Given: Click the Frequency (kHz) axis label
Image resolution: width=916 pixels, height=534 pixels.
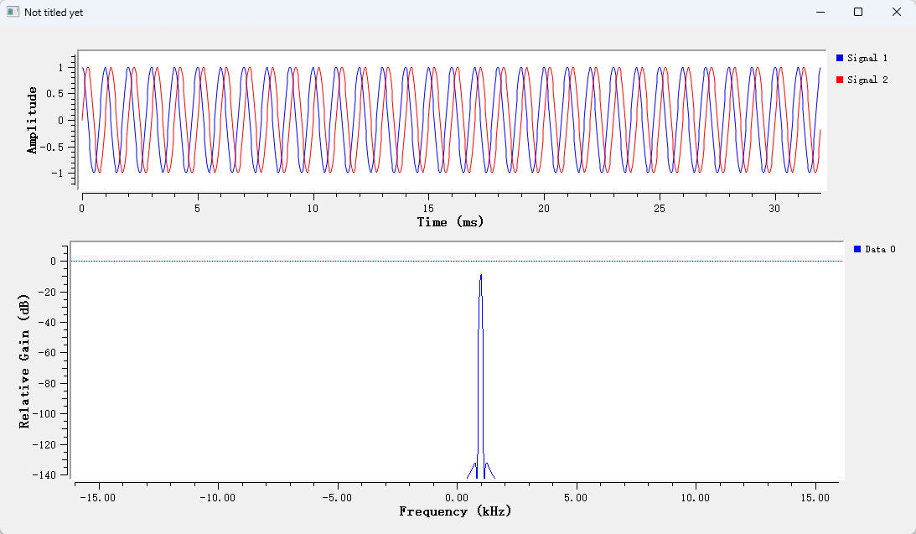Looking at the screenshot, I should (x=455, y=511).
